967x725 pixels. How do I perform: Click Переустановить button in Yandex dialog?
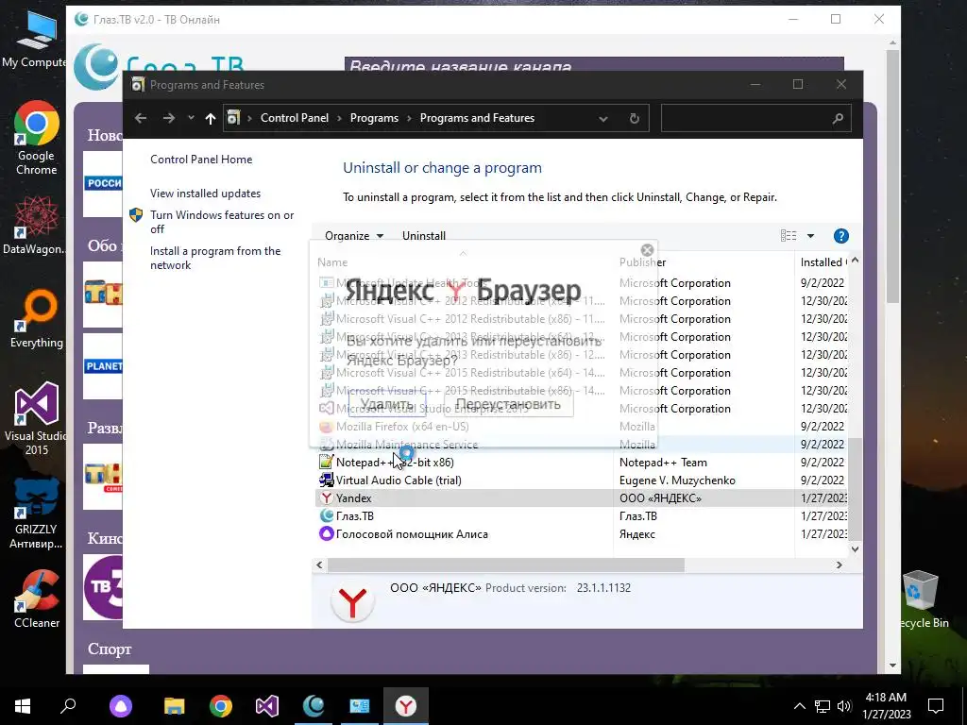click(508, 404)
